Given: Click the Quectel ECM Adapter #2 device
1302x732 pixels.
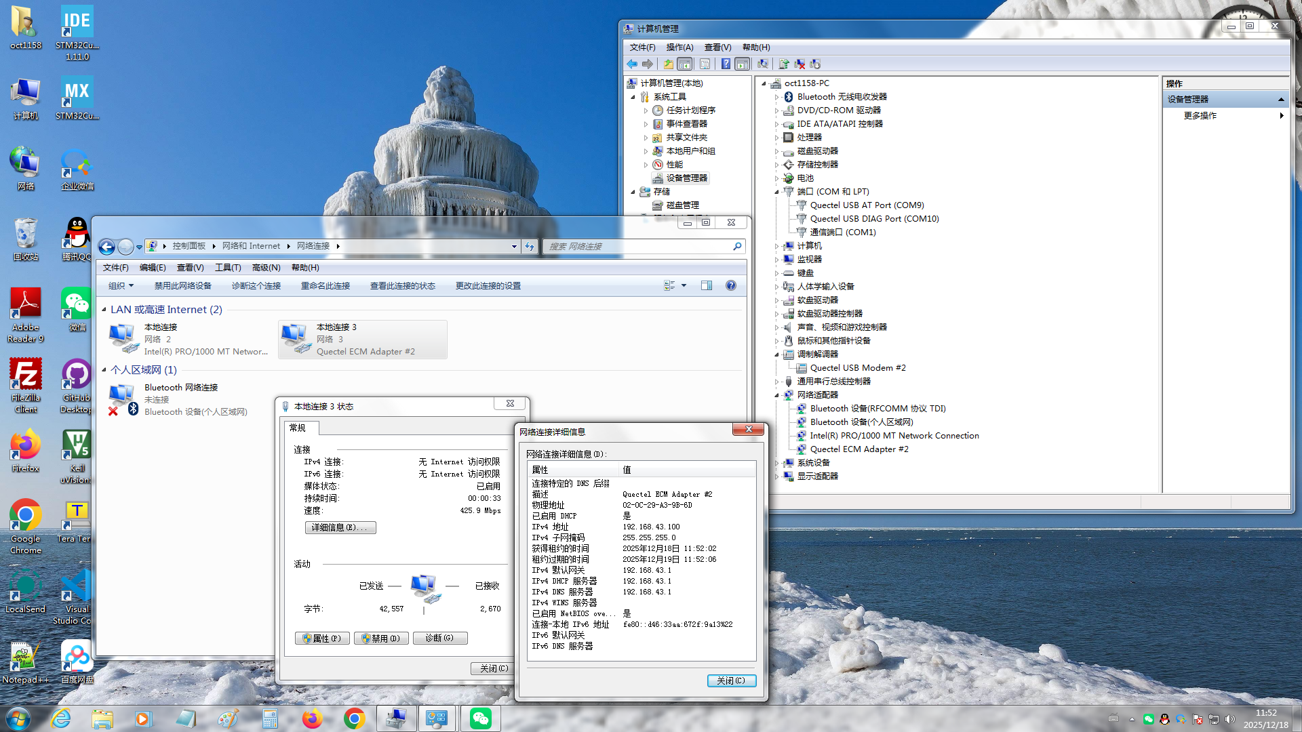Looking at the screenshot, I should (859, 449).
